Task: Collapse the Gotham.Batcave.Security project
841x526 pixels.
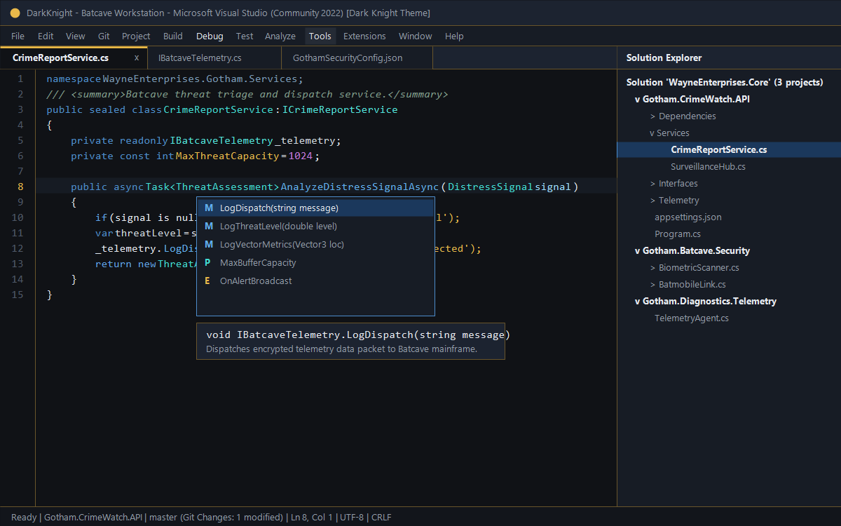Action: tap(638, 251)
